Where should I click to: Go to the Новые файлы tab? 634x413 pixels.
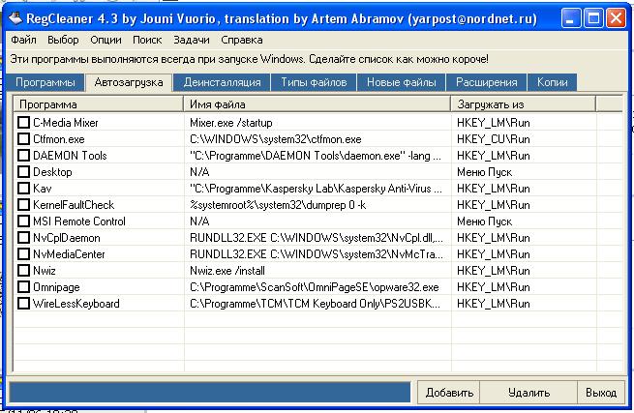401,82
